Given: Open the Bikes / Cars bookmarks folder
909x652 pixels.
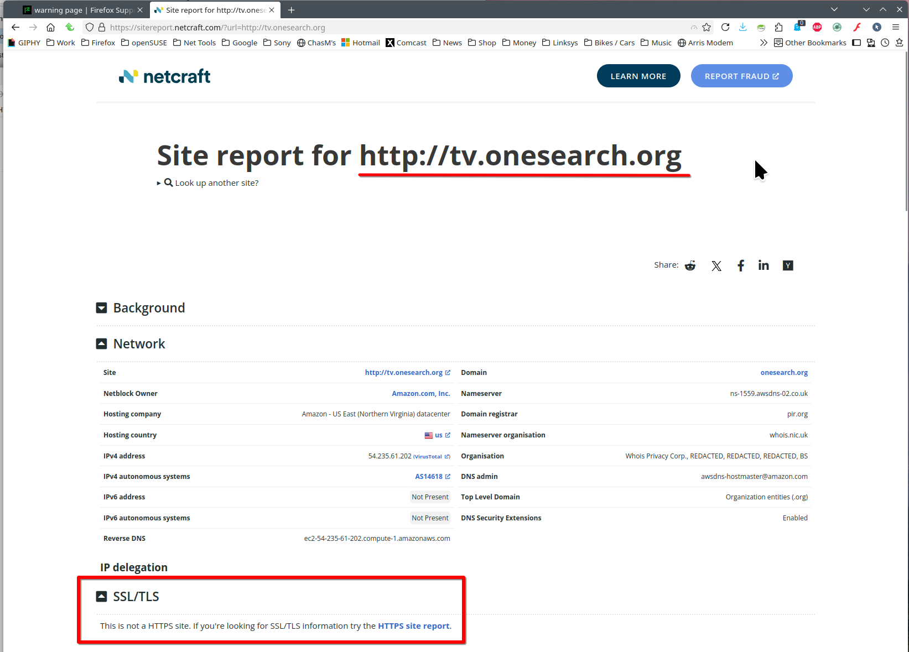Looking at the screenshot, I should coord(609,43).
